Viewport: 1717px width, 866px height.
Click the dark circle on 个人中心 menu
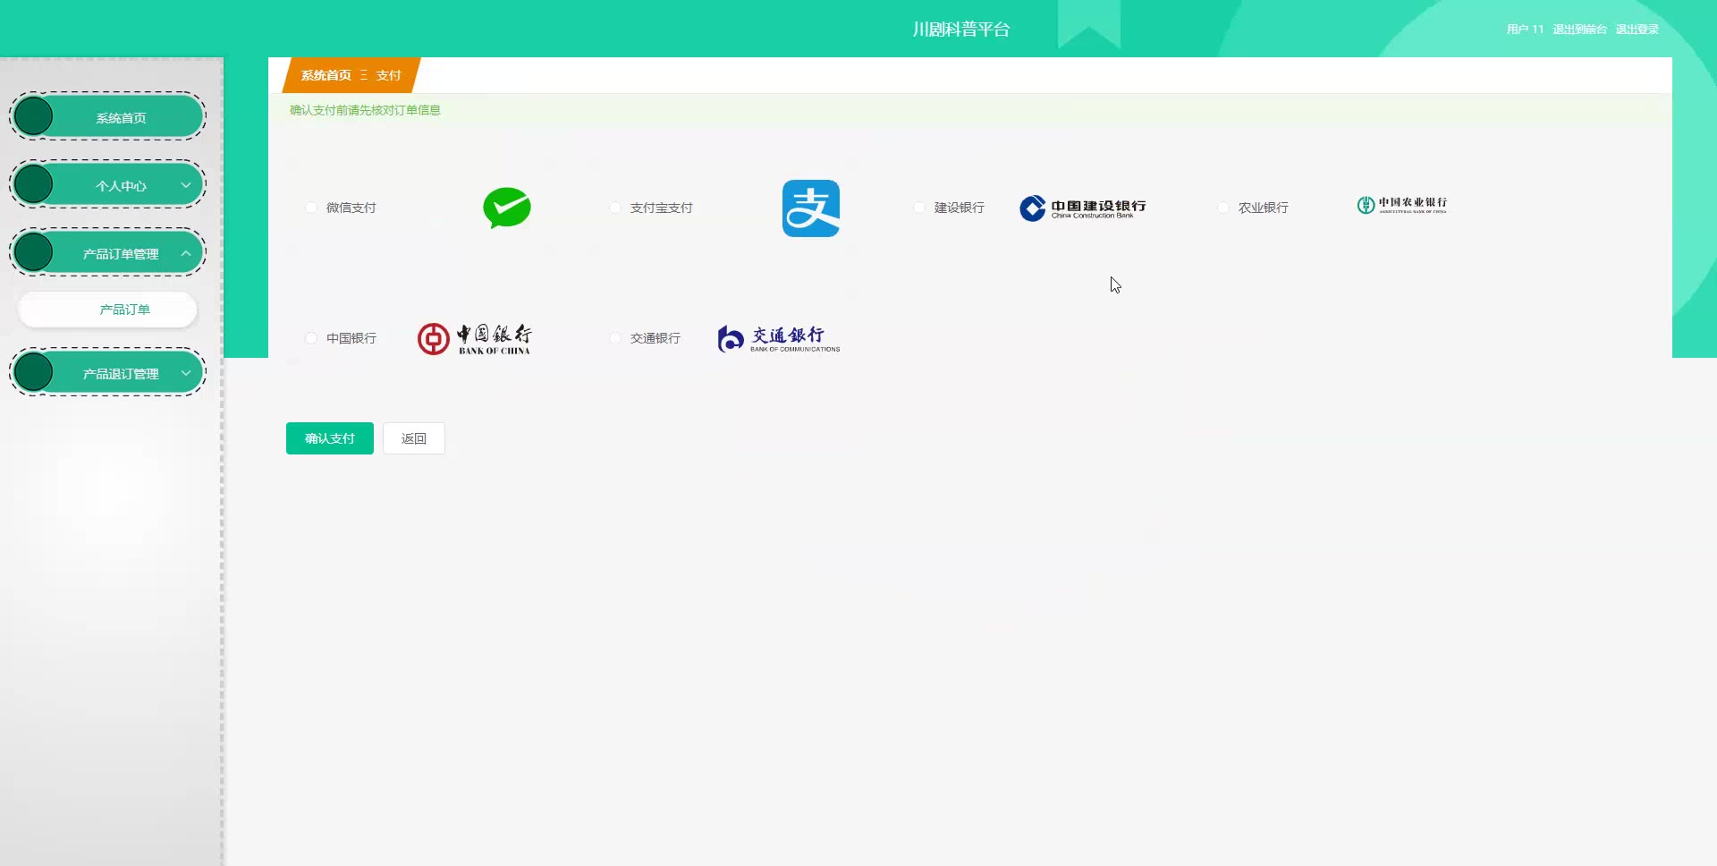(x=34, y=184)
